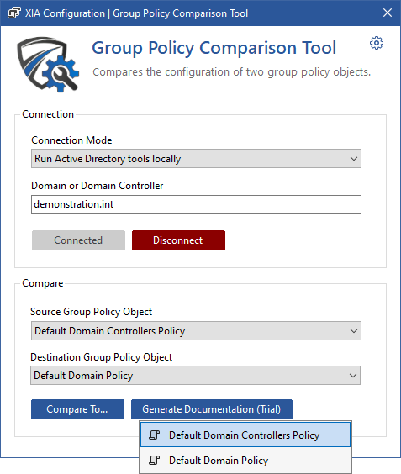The image size is (401, 474).
Task: Open the Source Group Policy Object dropdown
Action: point(196,331)
